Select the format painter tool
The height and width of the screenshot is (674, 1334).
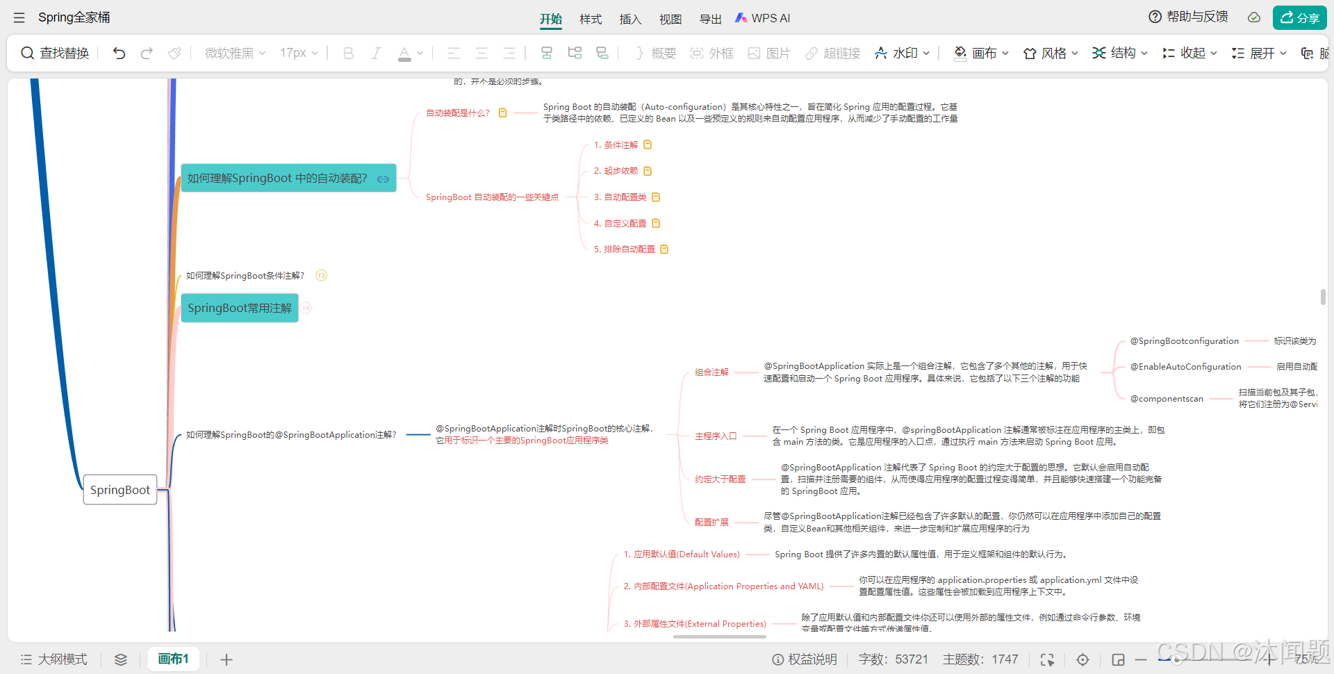(174, 53)
